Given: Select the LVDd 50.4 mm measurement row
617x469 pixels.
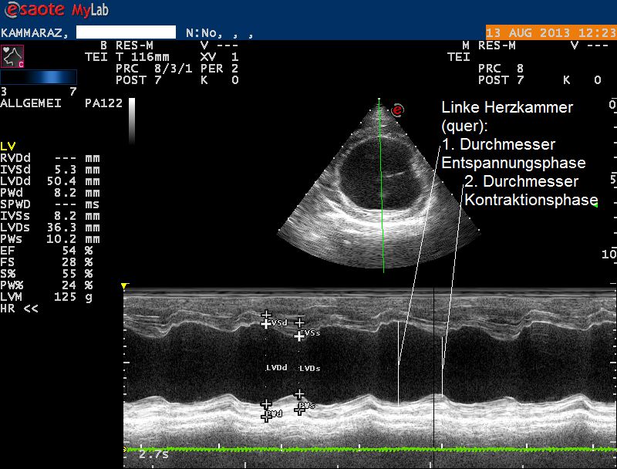Looking at the screenshot, I should click(50, 181).
